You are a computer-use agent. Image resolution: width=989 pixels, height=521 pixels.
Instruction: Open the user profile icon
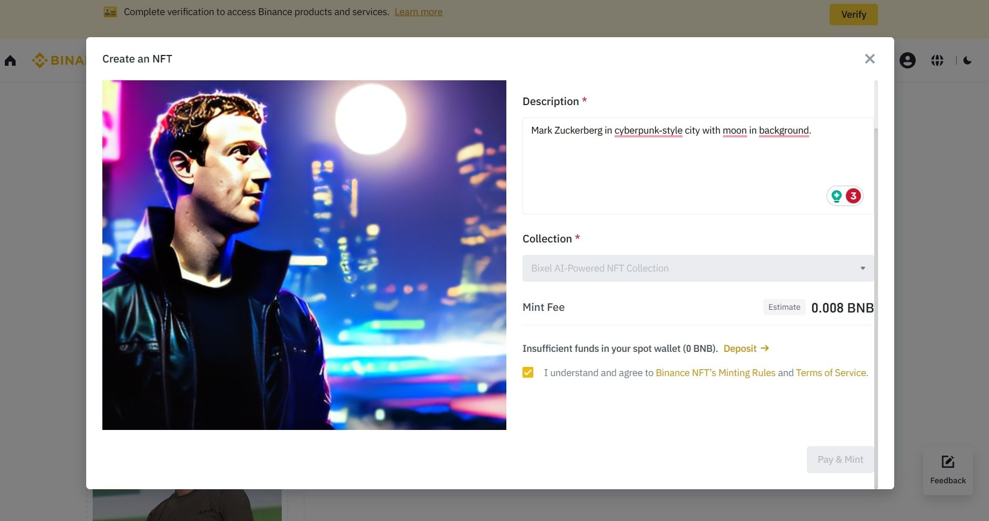coord(907,60)
